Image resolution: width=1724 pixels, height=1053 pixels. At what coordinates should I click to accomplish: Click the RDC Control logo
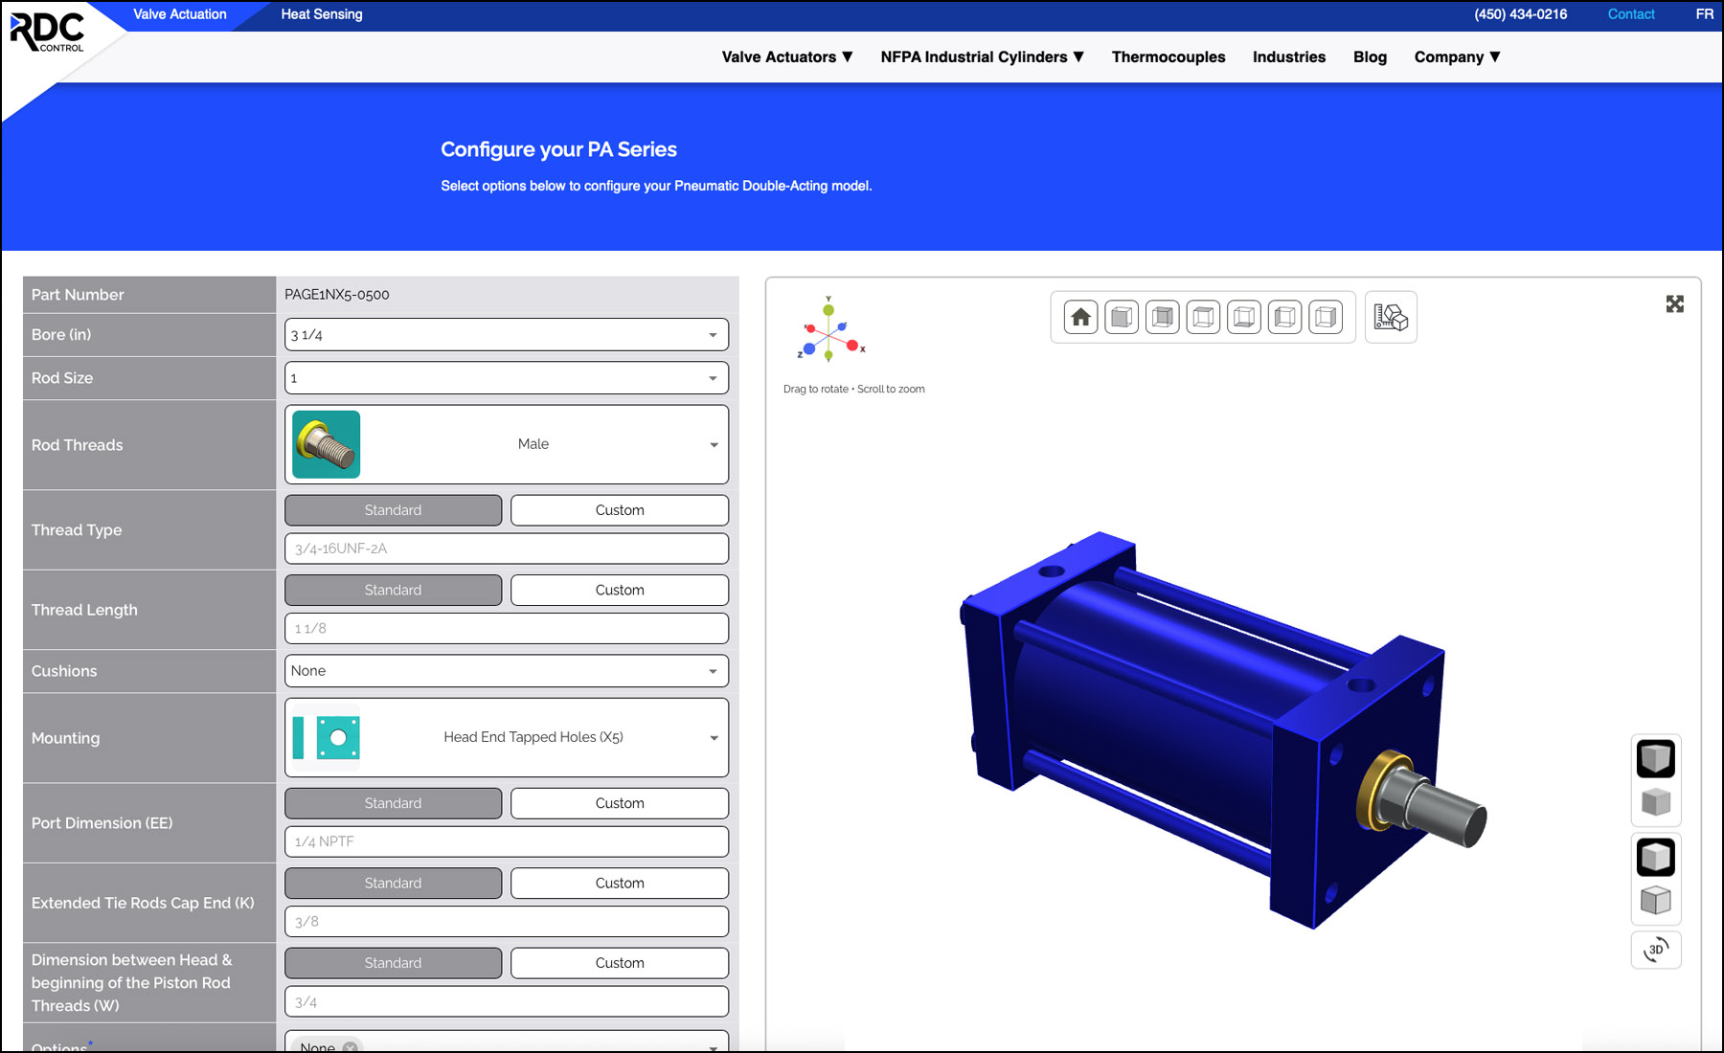coord(48,32)
